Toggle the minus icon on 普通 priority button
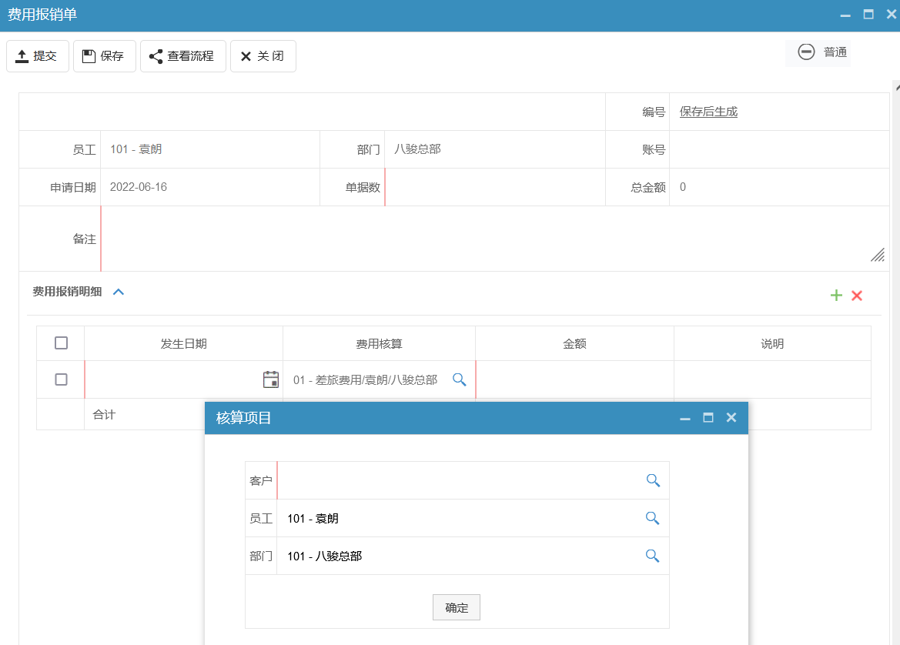This screenshot has height=645, width=900. click(x=806, y=52)
